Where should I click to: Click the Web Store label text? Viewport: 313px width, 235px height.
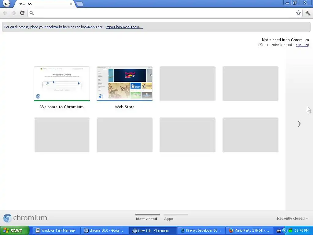click(125, 107)
